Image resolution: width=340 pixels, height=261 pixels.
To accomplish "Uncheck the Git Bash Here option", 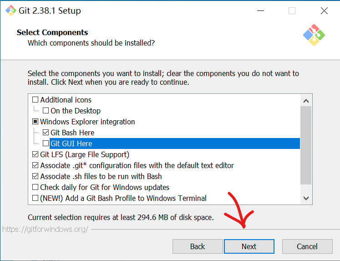I will 46,133.
